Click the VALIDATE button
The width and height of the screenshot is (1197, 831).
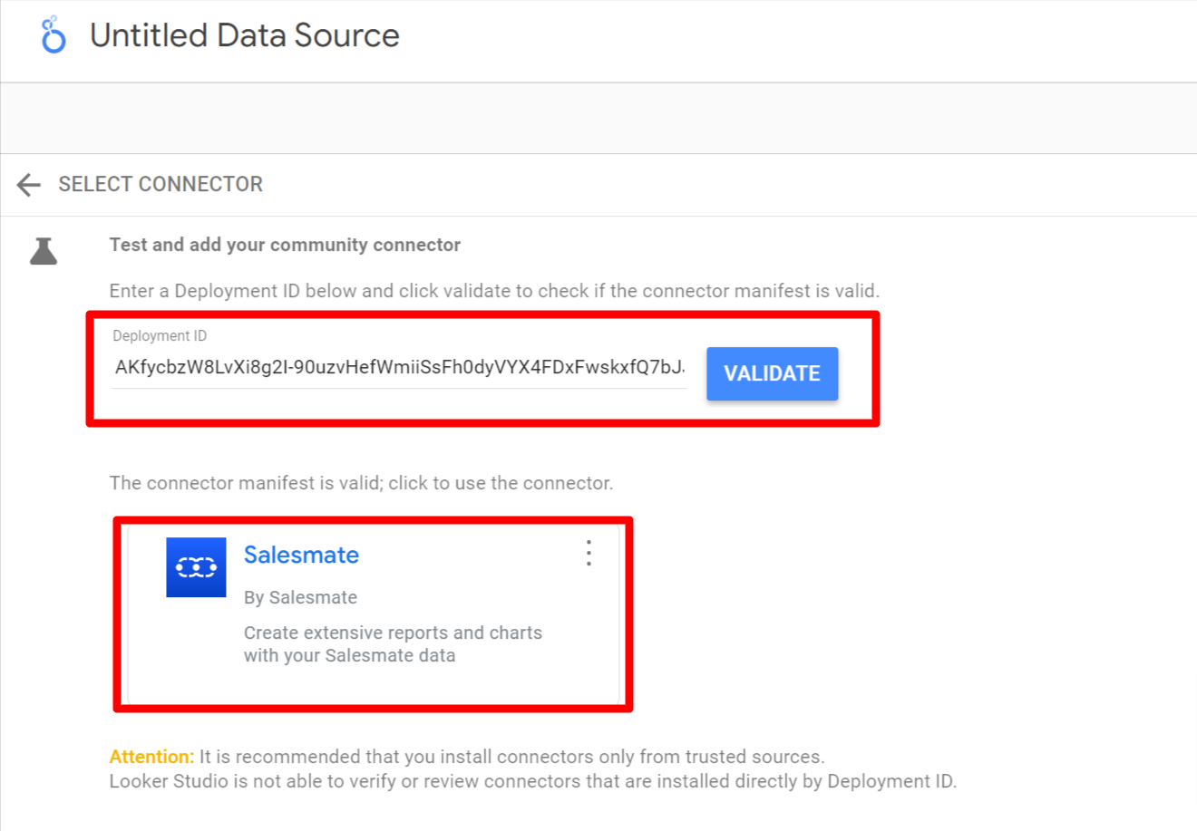(772, 373)
